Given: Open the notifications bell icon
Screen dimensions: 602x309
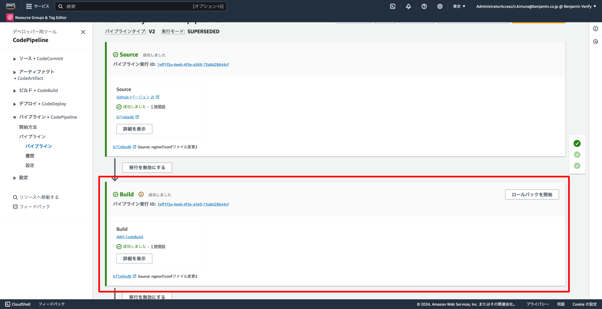Looking at the screenshot, I should click(x=409, y=6).
